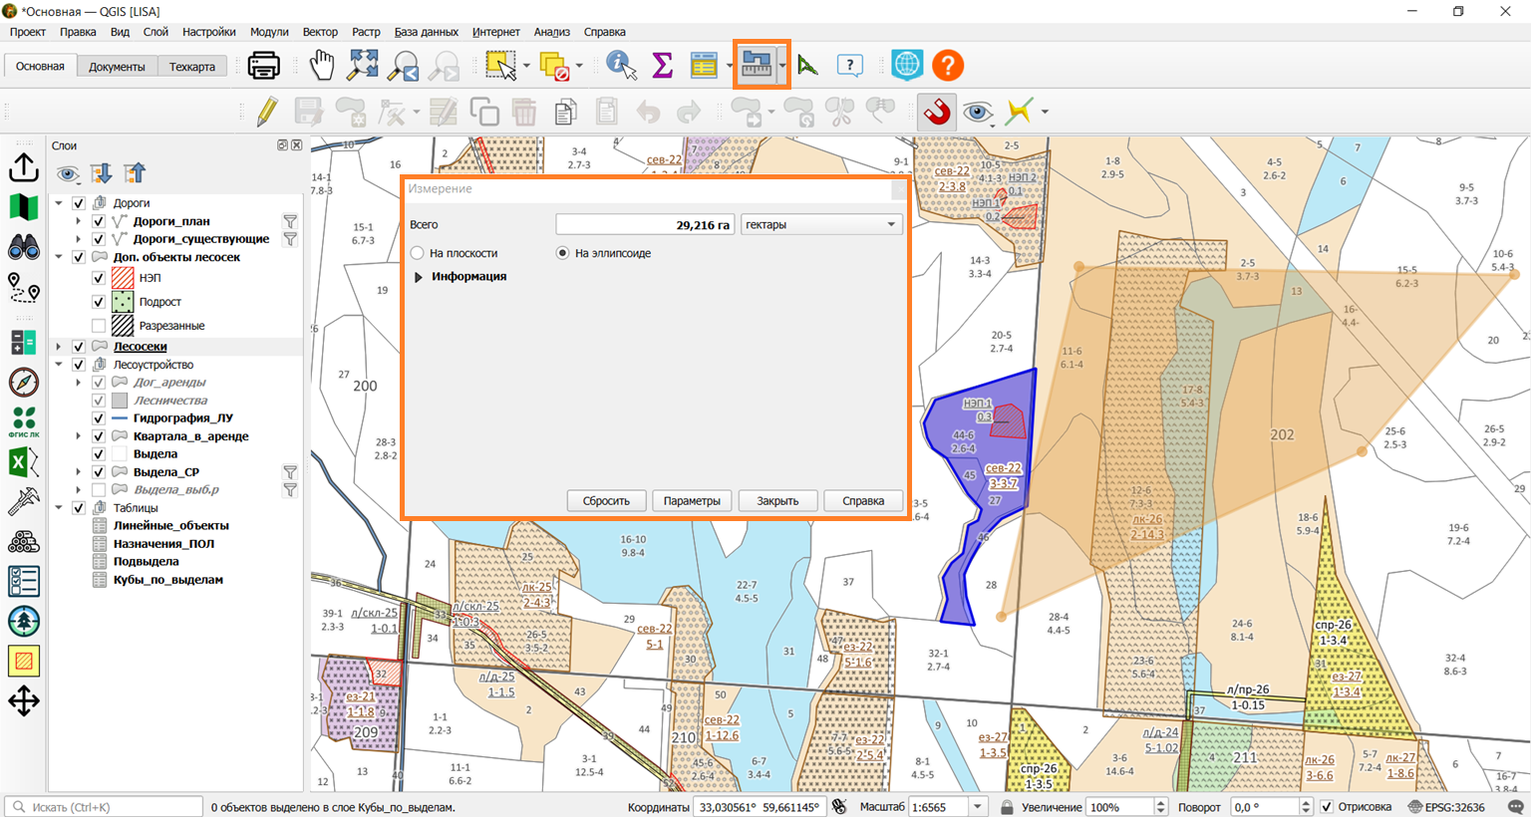Expand the Лесосеки layer group

click(59, 347)
